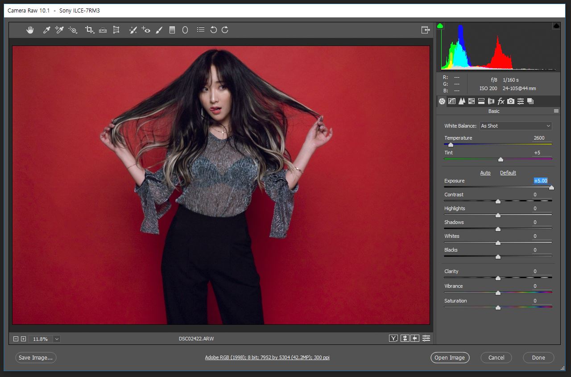571x377 pixels.
Task: Open the zoom level dropdown
Action: pyautogui.click(x=57, y=339)
